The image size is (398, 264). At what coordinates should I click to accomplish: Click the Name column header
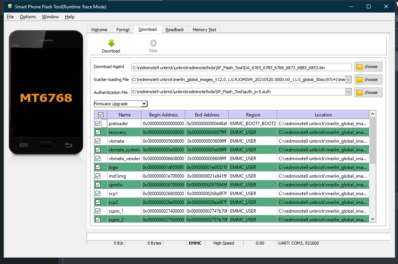tap(124, 115)
